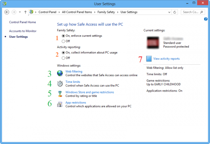
Task: Open Web filtering link
Action: (x=74, y=71)
